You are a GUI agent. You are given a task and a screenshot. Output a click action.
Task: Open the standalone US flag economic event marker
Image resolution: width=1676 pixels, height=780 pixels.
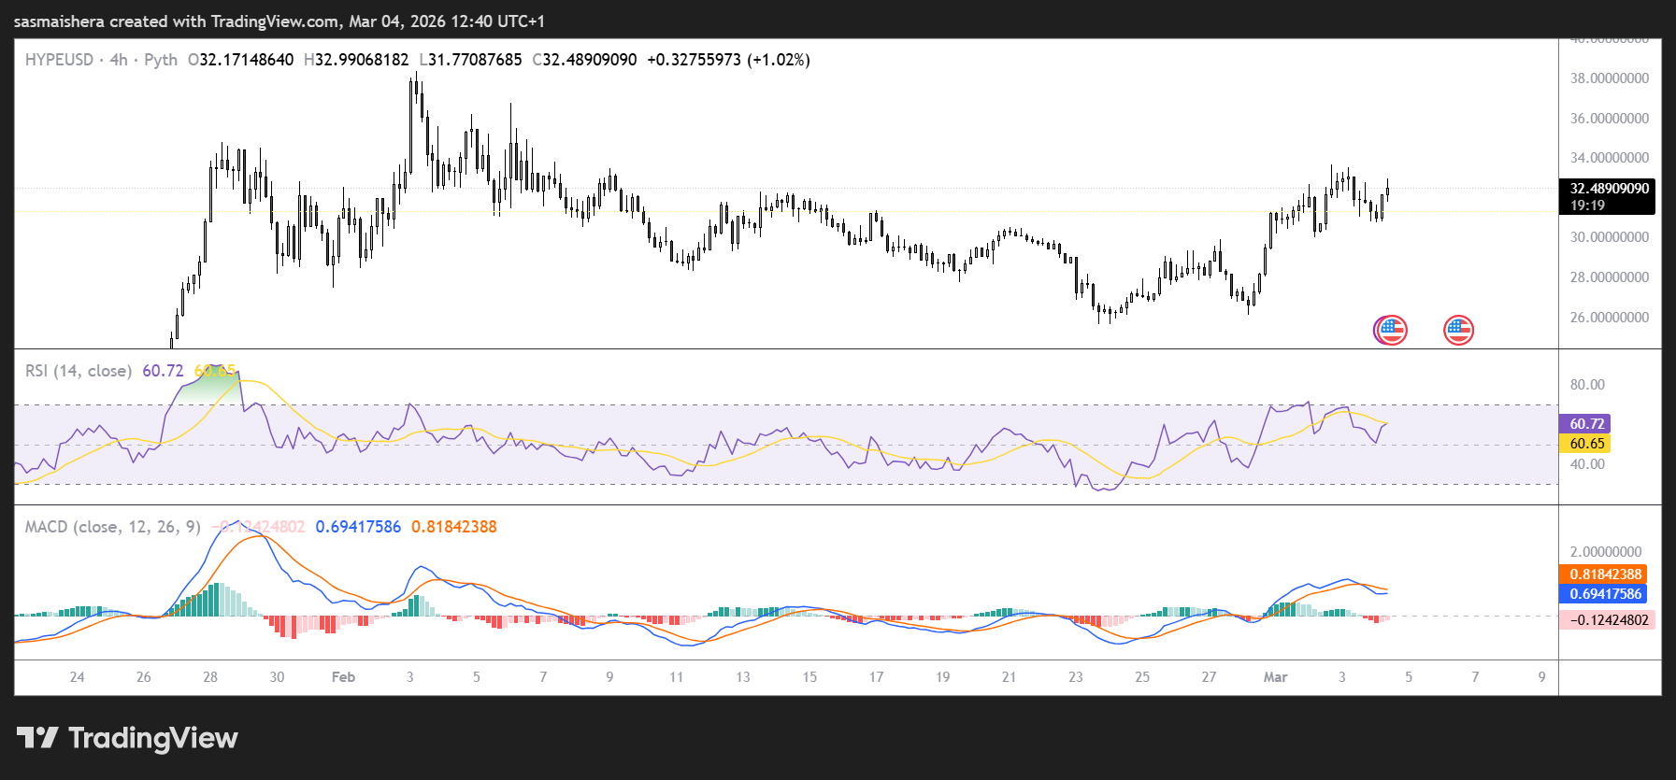1458,330
